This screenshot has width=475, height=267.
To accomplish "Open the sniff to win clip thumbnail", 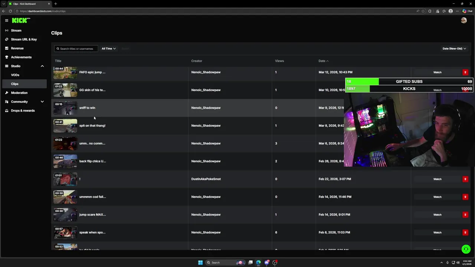I will pyautogui.click(x=65, y=108).
